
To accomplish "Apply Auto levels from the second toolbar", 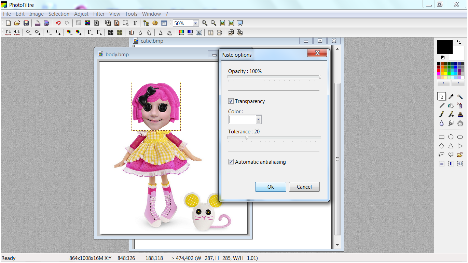I will click(x=8, y=32).
